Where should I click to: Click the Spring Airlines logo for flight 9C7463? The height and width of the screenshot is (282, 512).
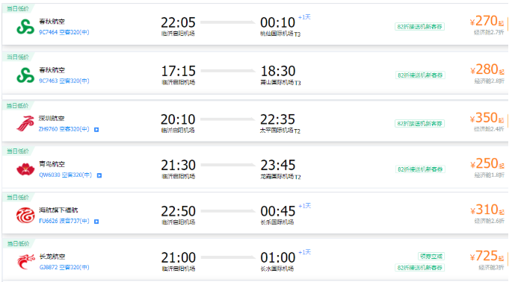[x=25, y=75]
